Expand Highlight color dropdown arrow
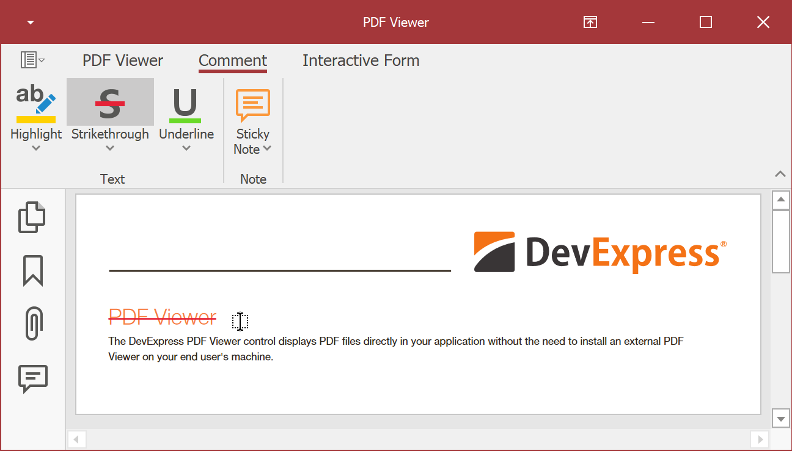 pos(36,148)
